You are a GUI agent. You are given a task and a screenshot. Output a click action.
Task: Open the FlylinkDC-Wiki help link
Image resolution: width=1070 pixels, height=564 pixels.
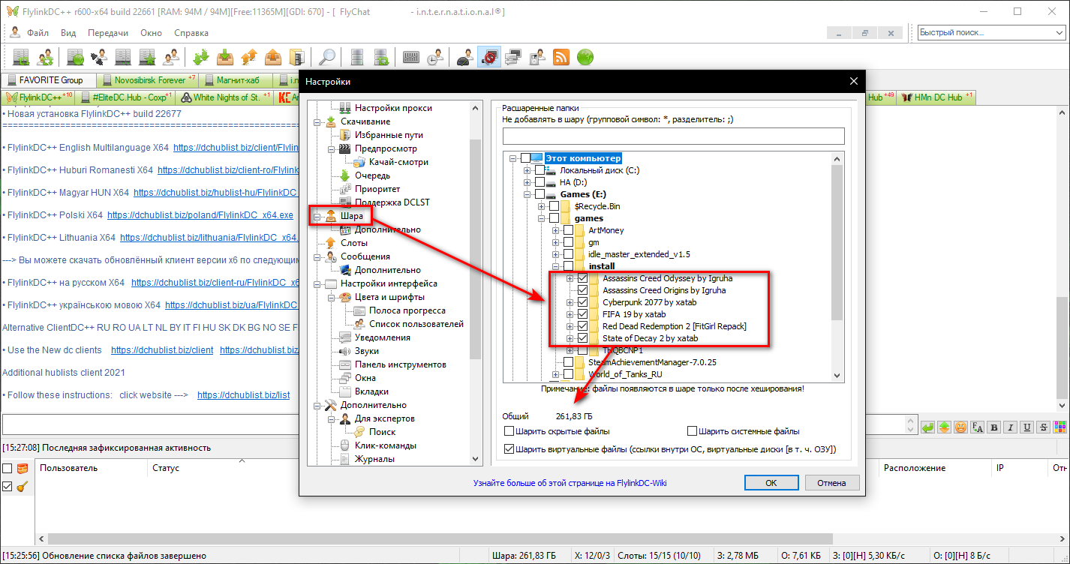tap(570, 483)
